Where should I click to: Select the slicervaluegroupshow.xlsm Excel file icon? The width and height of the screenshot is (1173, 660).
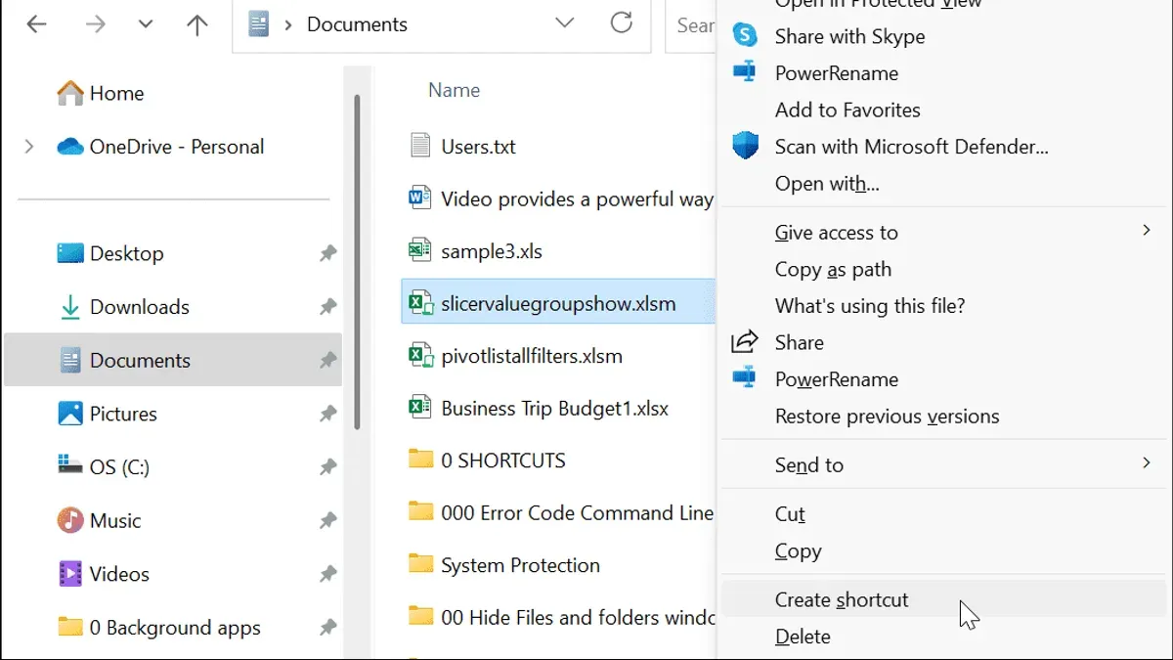tap(421, 304)
